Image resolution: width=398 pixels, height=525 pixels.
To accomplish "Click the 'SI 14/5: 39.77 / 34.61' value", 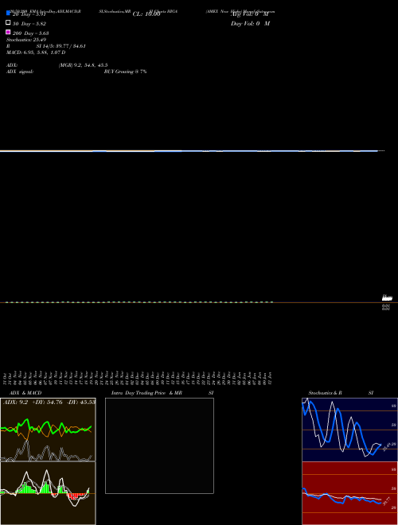I will [60, 46].
